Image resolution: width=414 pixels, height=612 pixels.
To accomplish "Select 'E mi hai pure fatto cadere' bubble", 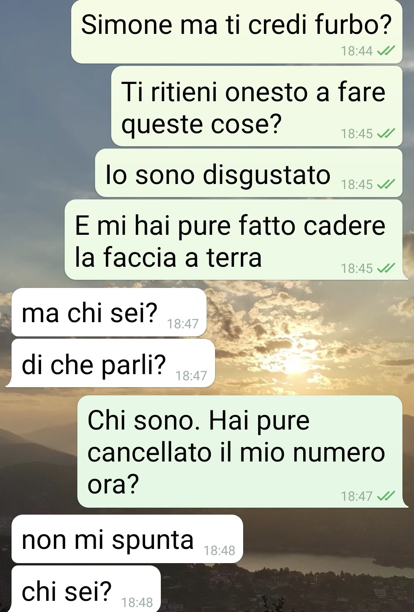I will point(234,240).
